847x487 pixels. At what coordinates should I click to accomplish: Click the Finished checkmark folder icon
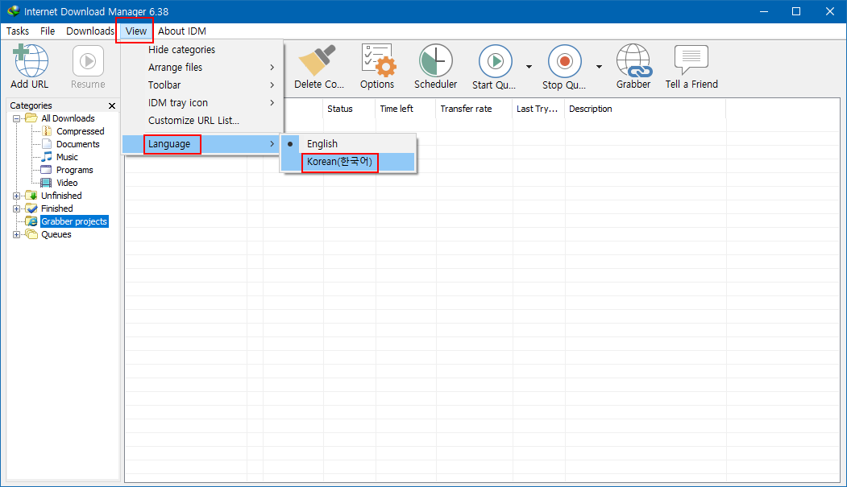point(31,208)
